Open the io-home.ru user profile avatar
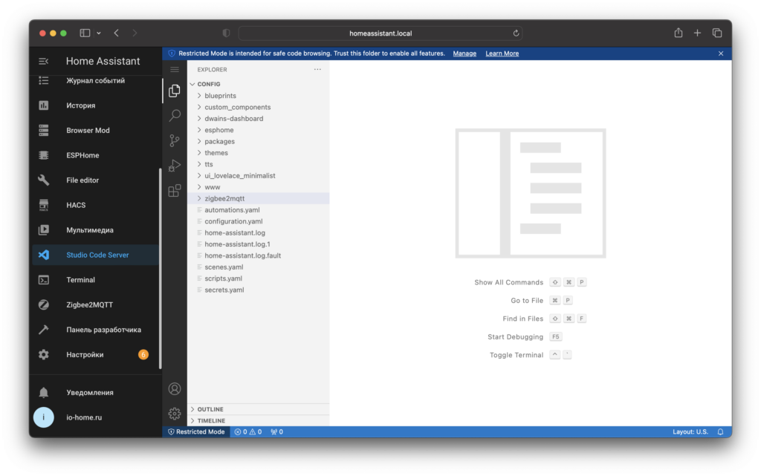 coord(44,417)
